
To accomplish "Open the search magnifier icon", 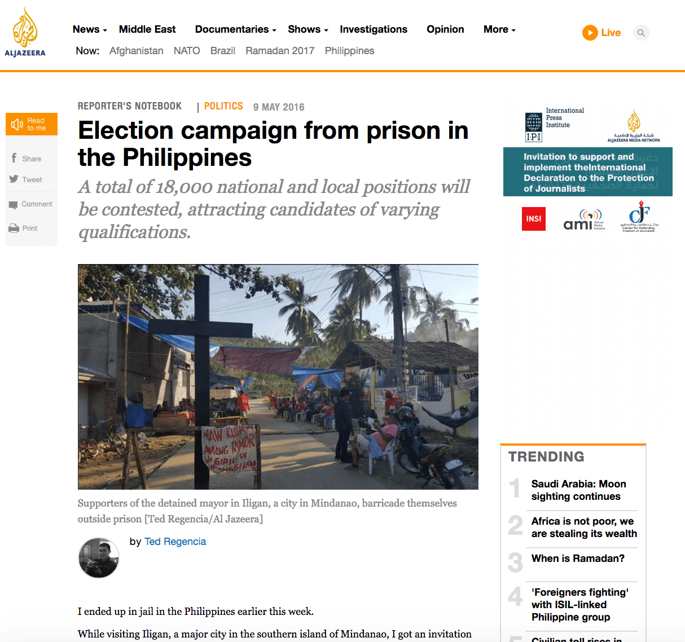I will tap(641, 33).
